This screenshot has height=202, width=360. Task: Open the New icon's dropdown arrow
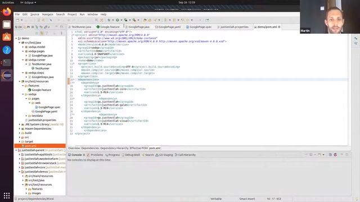pyautogui.click(x=21, y=20)
